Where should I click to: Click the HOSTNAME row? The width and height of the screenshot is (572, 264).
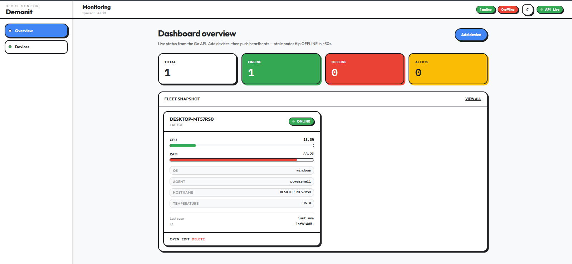(x=242, y=192)
